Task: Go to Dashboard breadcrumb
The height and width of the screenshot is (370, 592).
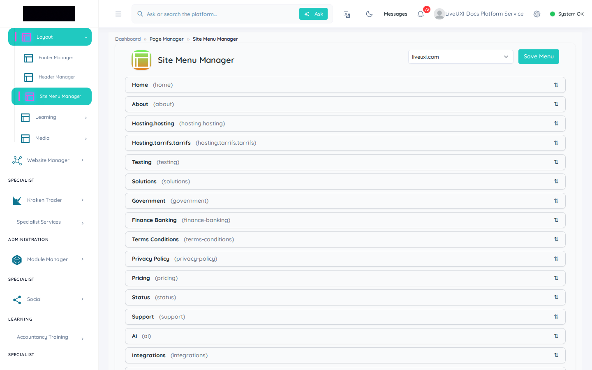Action: coord(128,39)
